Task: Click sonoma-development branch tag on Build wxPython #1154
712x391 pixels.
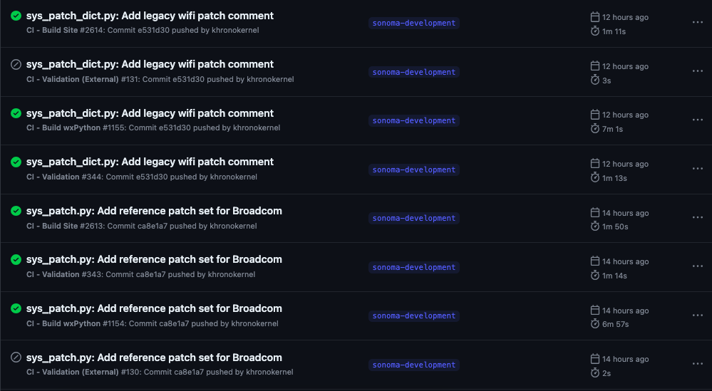Action: (x=413, y=316)
